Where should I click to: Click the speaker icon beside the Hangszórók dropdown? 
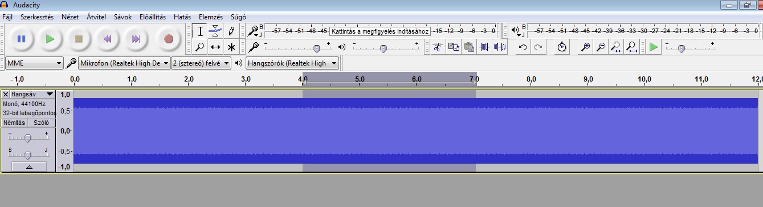click(239, 63)
